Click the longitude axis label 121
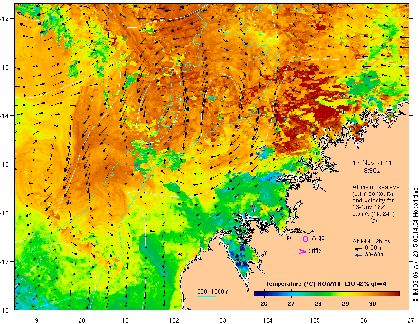 point(127,320)
